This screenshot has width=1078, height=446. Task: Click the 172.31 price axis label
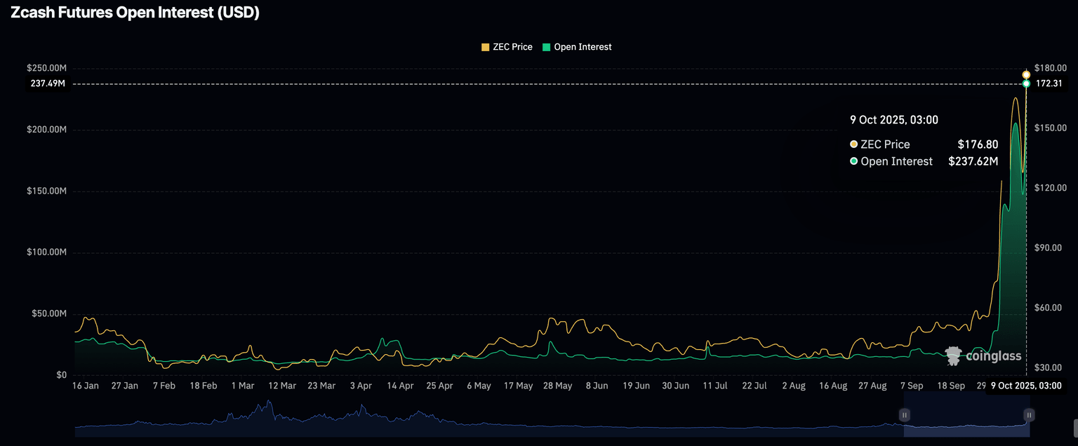coord(1049,83)
